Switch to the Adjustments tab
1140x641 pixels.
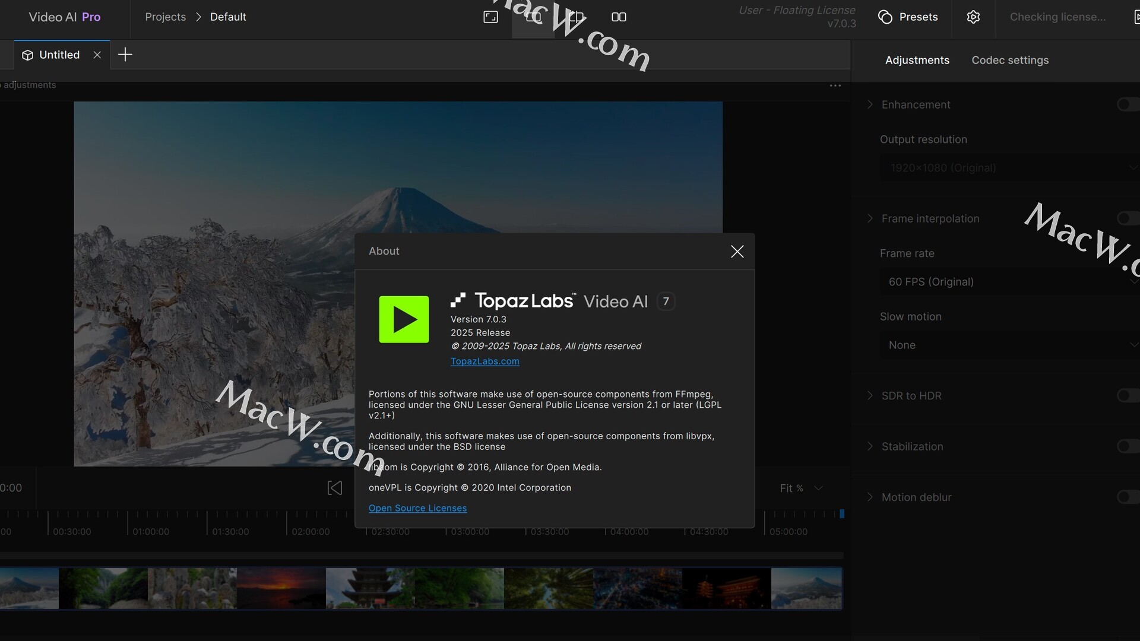pyautogui.click(x=917, y=61)
